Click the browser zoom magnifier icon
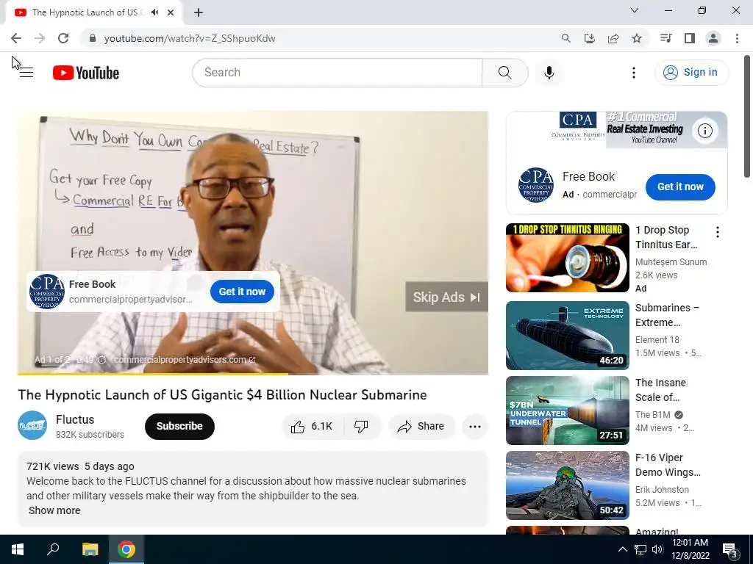The height and width of the screenshot is (564, 753). point(565,38)
